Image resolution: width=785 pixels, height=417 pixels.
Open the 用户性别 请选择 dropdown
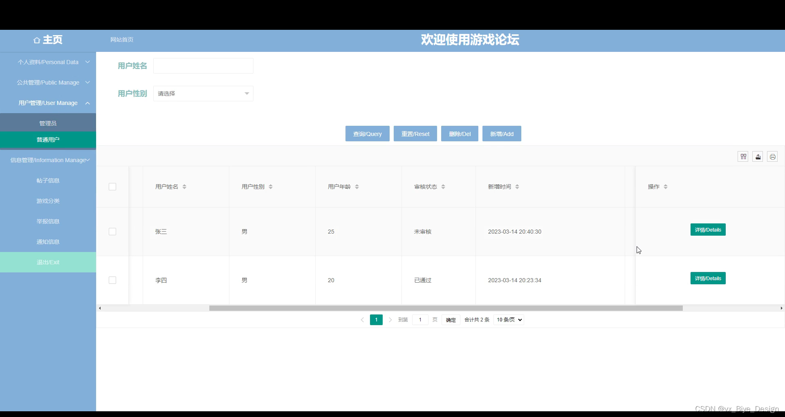(203, 94)
